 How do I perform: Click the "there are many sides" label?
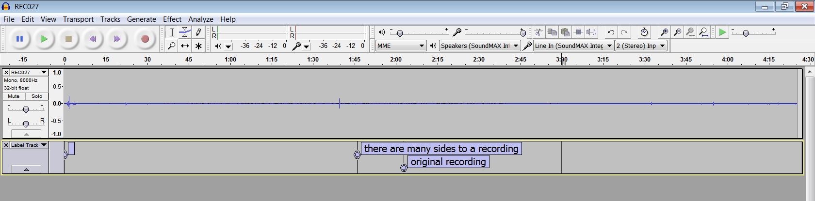coord(441,149)
